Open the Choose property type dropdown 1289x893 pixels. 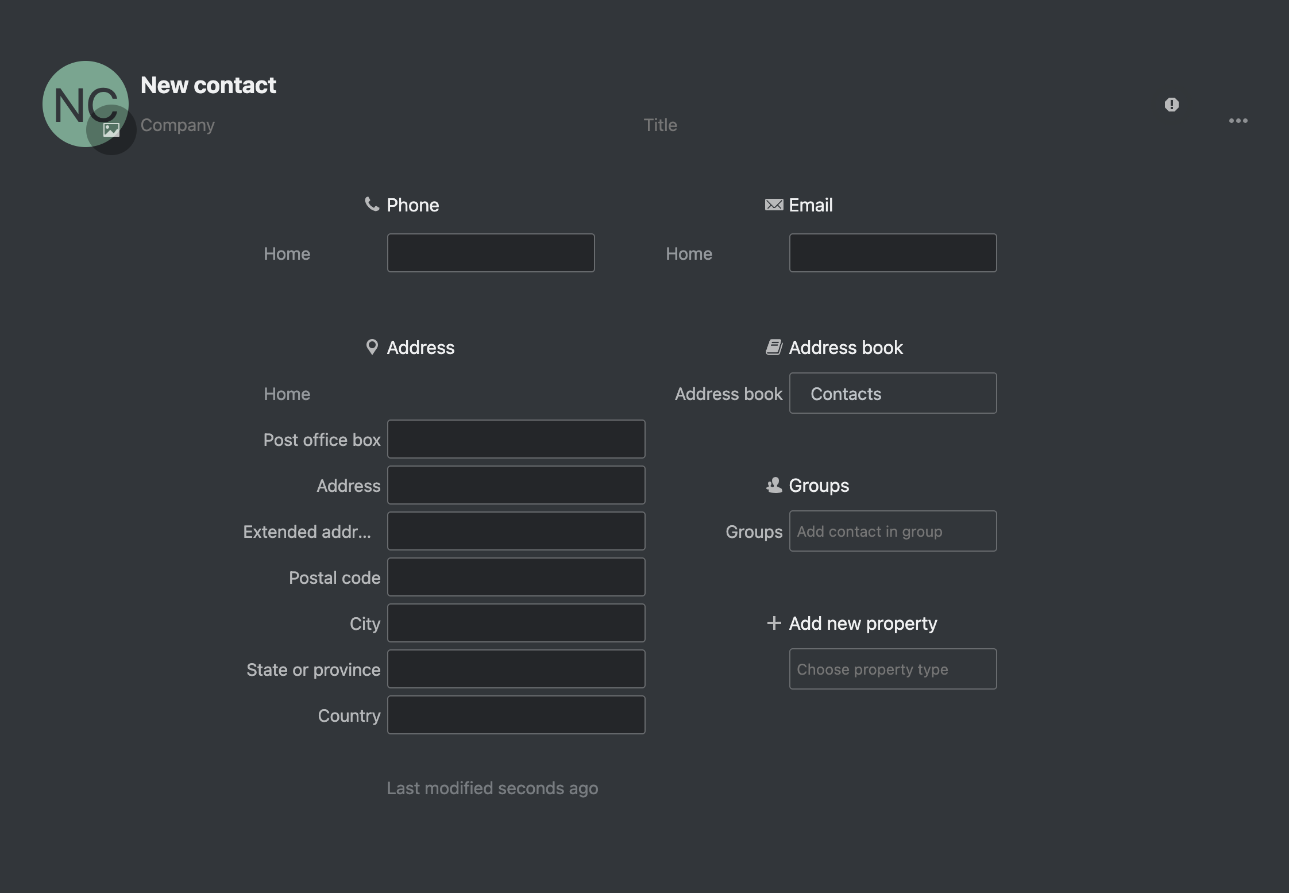click(893, 668)
